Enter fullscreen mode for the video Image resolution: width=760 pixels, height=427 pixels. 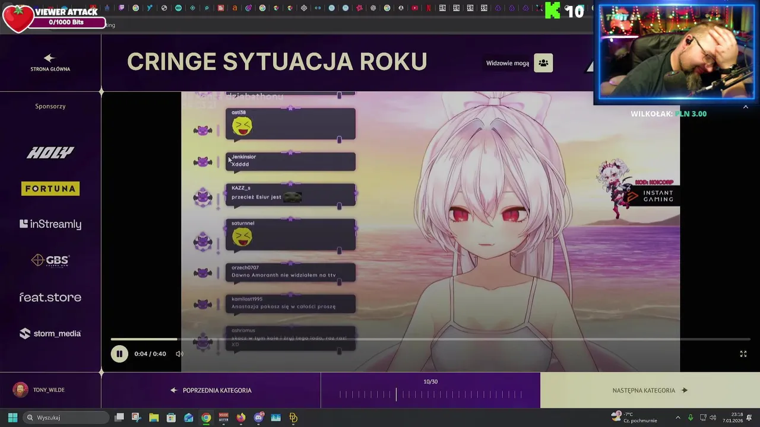[743, 354]
